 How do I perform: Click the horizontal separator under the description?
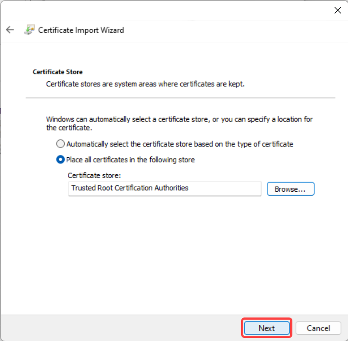pos(180,98)
